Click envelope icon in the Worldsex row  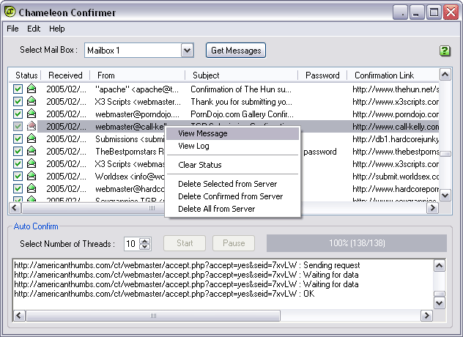[x=32, y=177]
